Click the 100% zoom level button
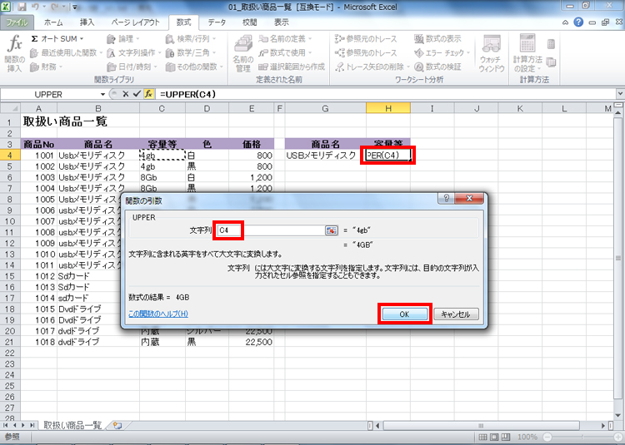The height and width of the screenshot is (445, 625). pos(527,437)
